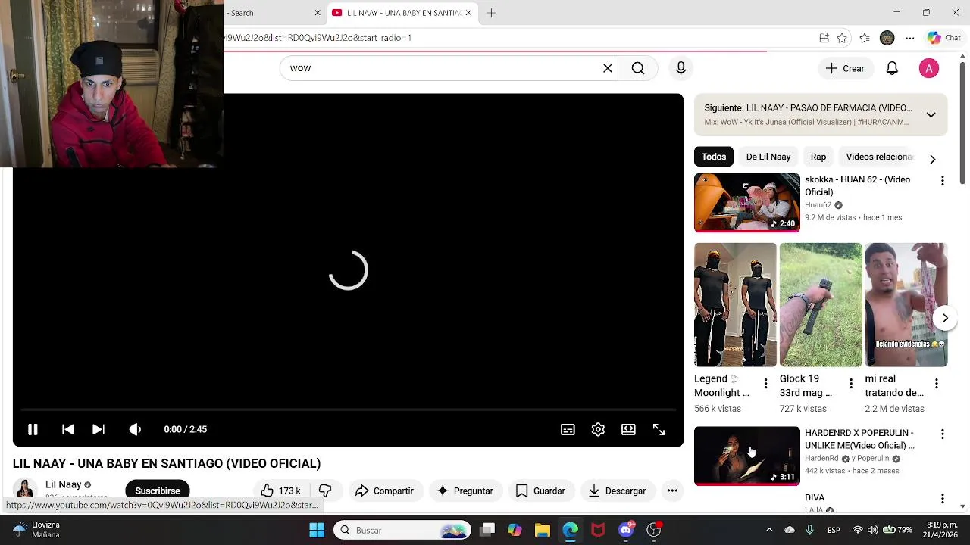Click the browser address bar URL
This screenshot has width=970, height=545.
(318, 38)
